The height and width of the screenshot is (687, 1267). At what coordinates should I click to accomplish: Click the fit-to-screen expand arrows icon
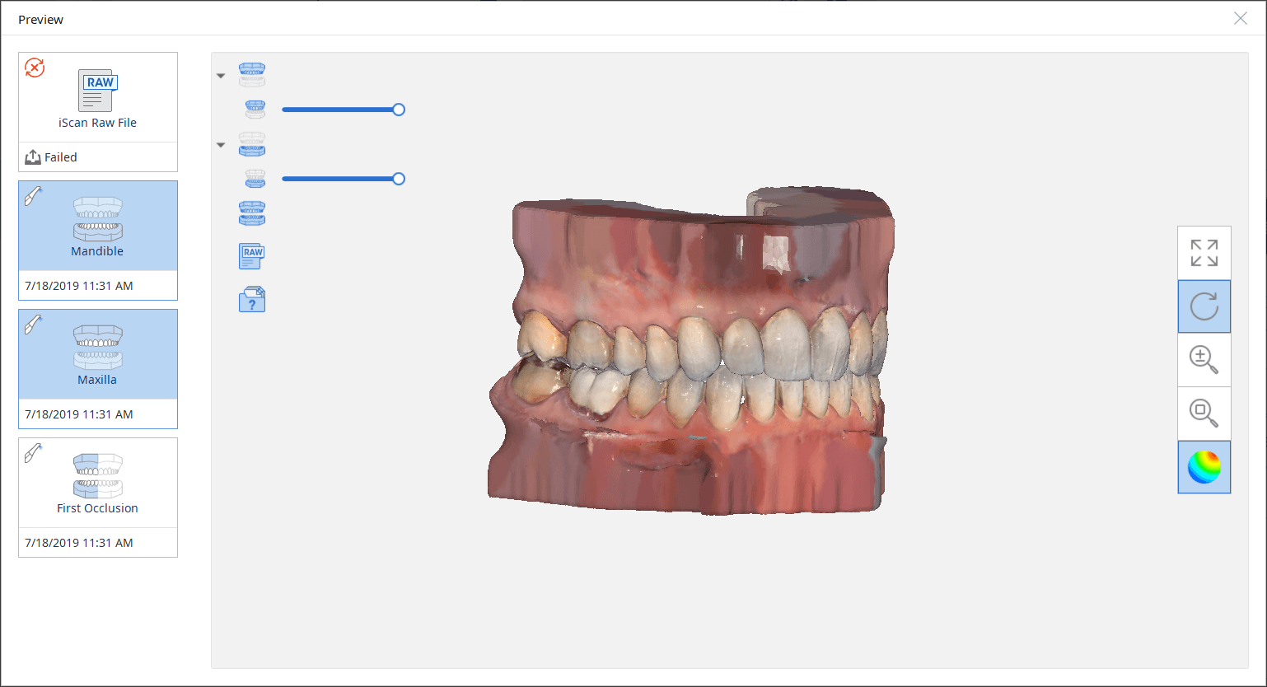pyautogui.click(x=1204, y=253)
